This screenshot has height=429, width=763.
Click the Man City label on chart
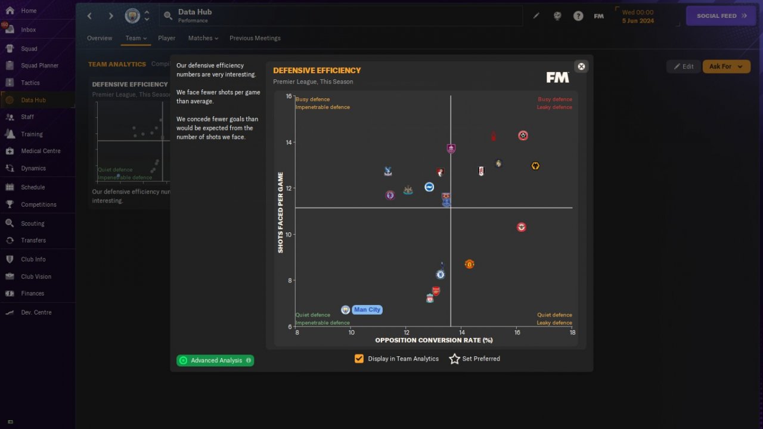pyautogui.click(x=367, y=310)
